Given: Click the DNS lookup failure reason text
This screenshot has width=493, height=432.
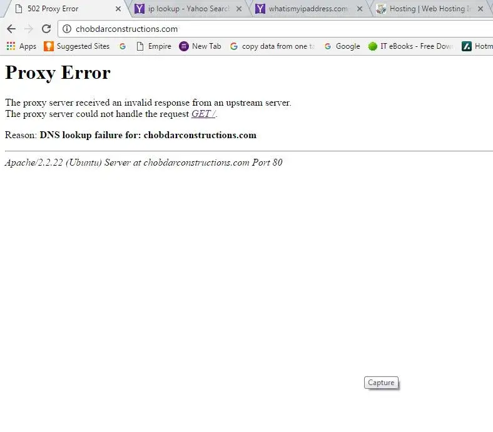Looking at the screenshot, I should pos(148,135).
